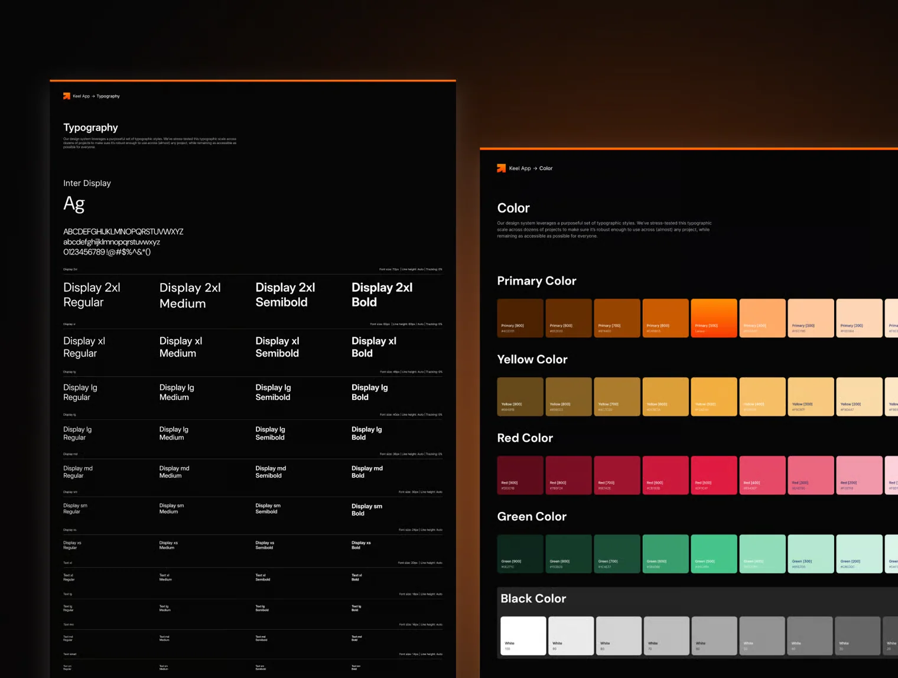Click 'Display 2xl Regular' sample
The width and height of the screenshot is (898, 678).
pos(92,295)
